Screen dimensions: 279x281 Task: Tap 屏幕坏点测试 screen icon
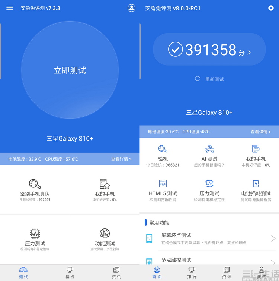pos(149,239)
